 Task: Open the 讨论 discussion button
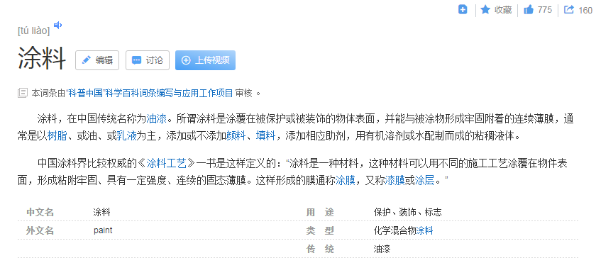coord(148,60)
